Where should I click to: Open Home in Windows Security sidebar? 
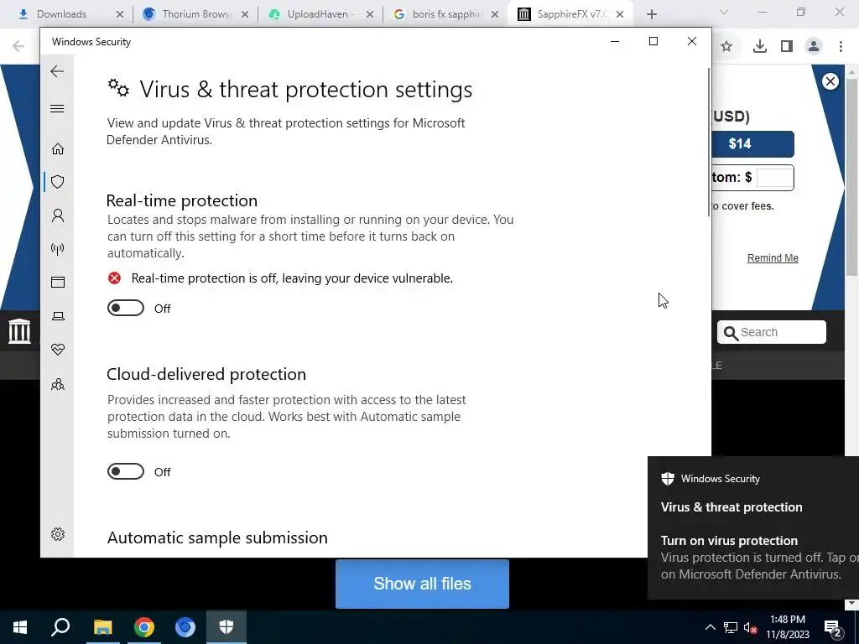58,149
